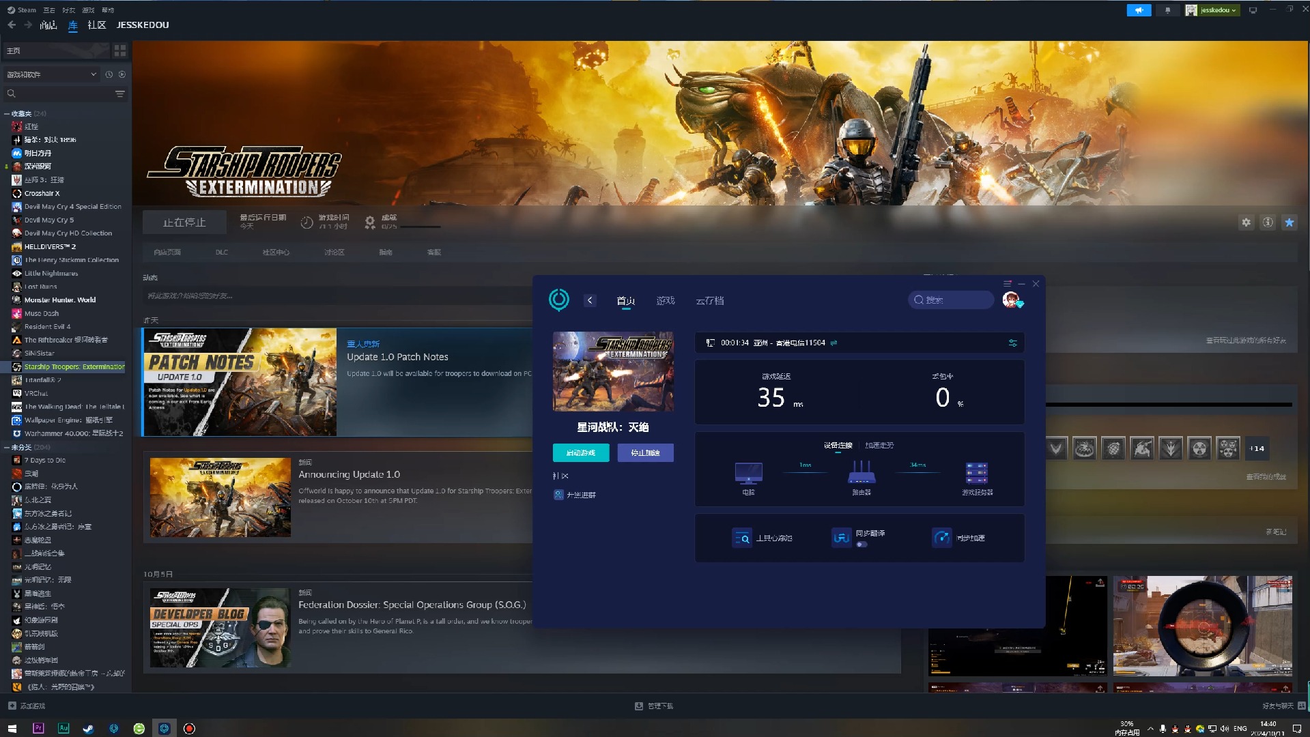
Task: Open game settings gear icon on game page
Action: pos(1246,222)
